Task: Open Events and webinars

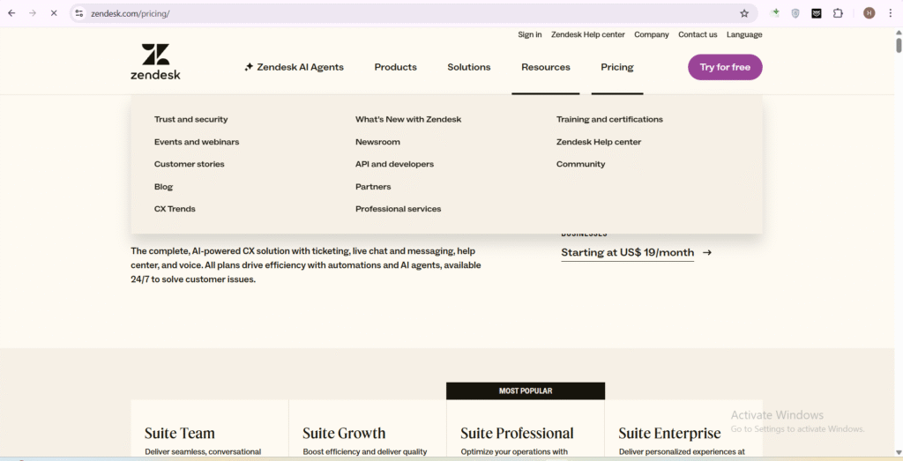Action: pyautogui.click(x=197, y=142)
